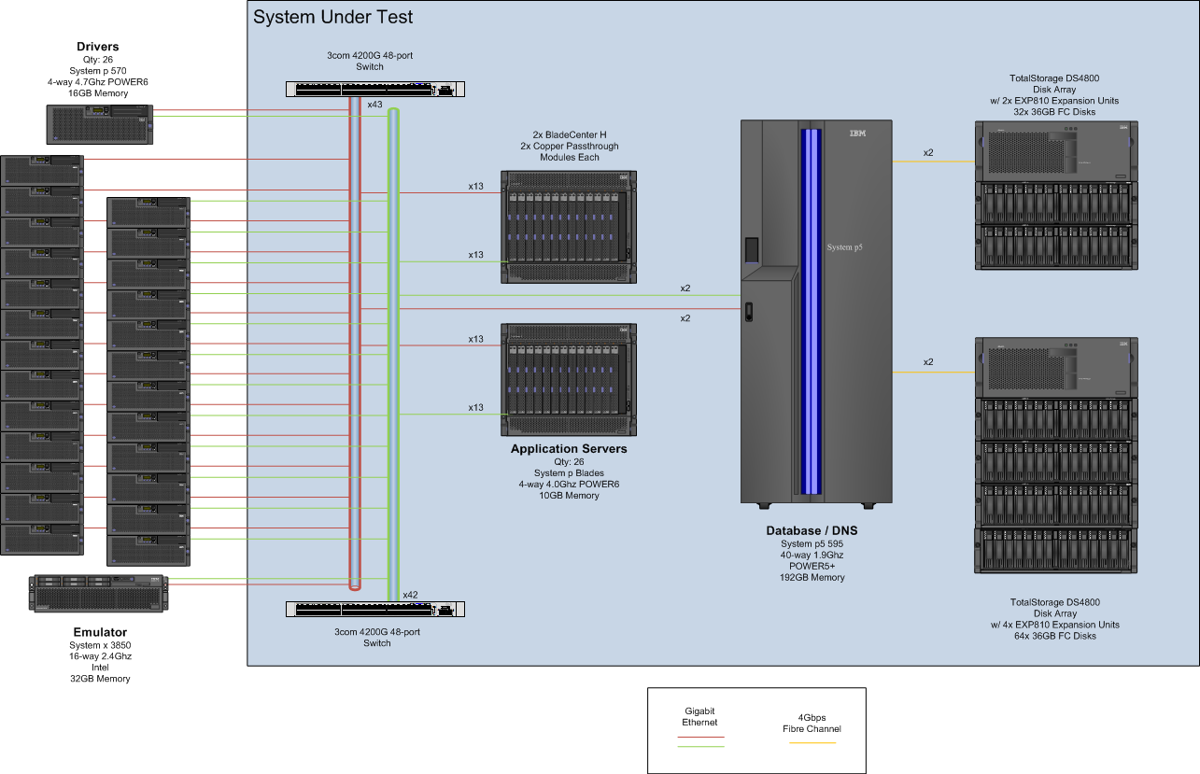Image resolution: width=1200 pixels, height=774 pixels.
Task: Click the System p 570 server under Drivers
Action: pos(99,123)
